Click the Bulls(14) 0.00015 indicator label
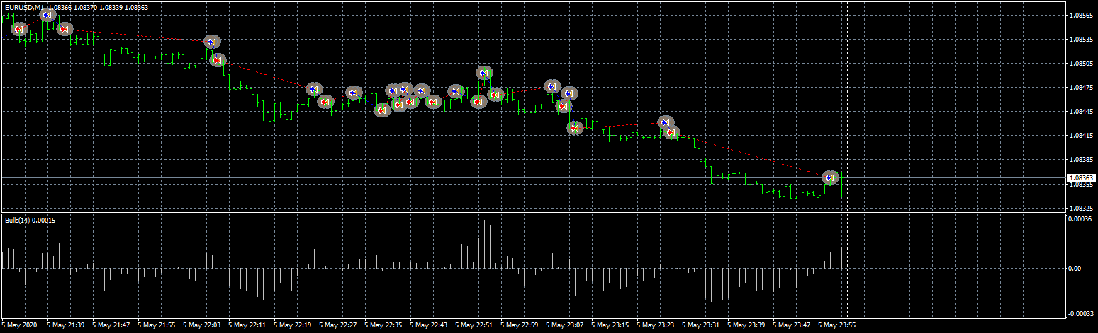Image resolution: width=1098 pixels, height=333 pixels. click(x=30, y=221)
